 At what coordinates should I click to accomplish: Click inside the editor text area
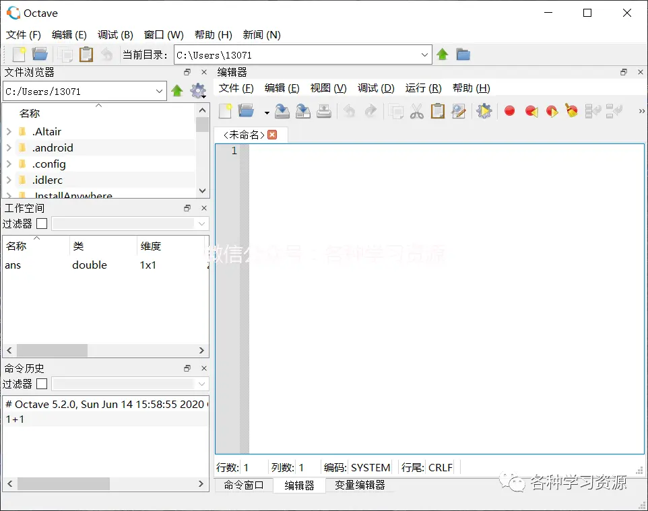pyautogui.click(x=447, y=299)
